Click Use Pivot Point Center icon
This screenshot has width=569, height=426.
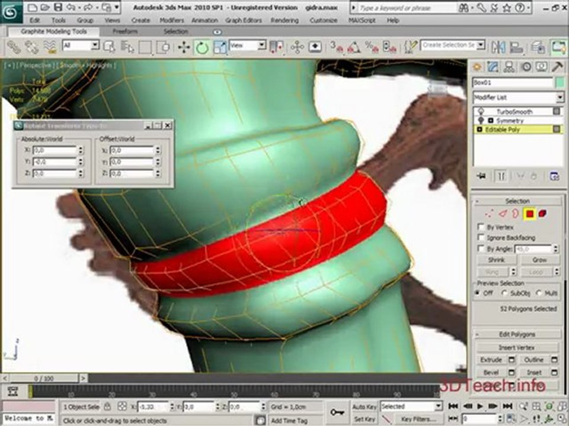[277, 47]
